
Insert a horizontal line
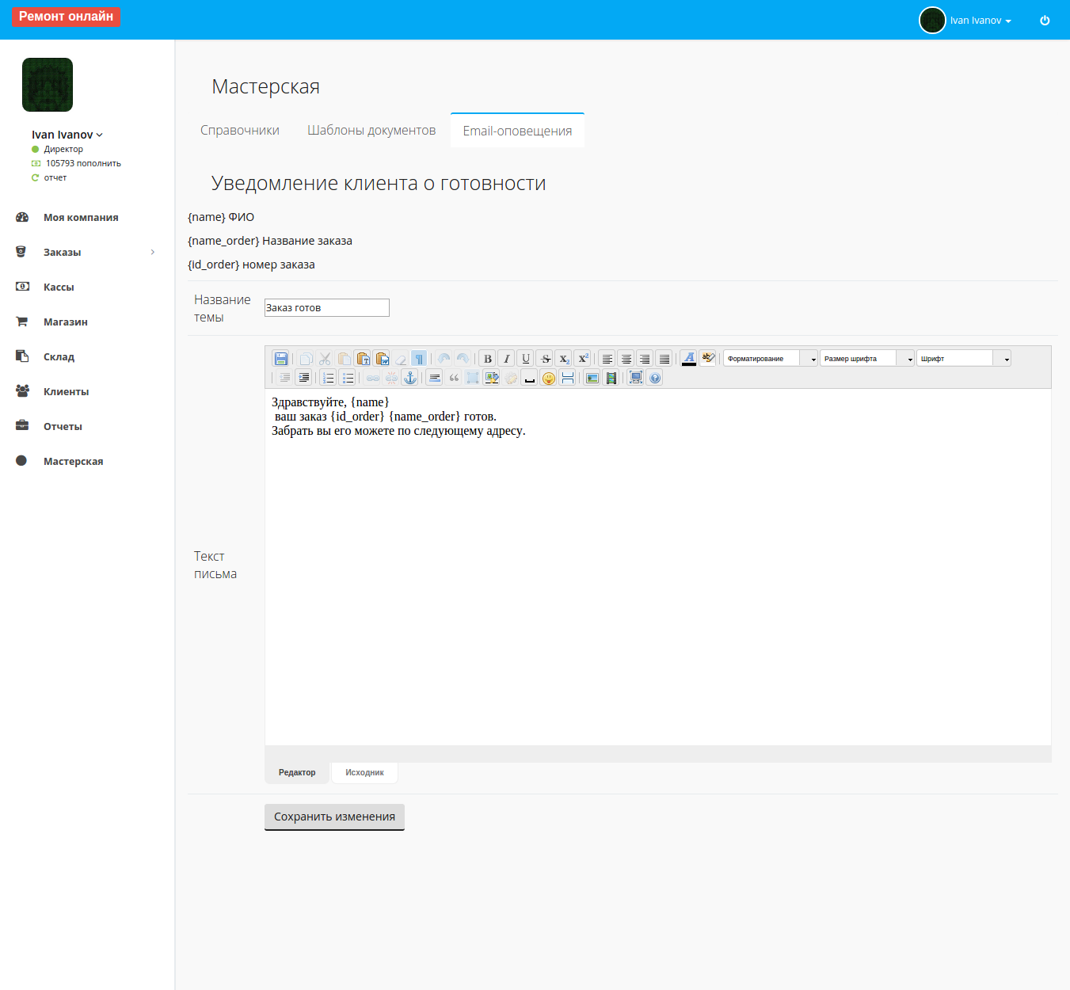435,378
